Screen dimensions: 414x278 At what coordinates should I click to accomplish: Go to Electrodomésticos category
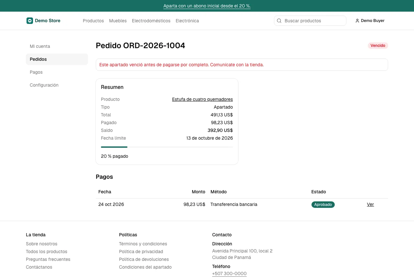tap(151, 21)
